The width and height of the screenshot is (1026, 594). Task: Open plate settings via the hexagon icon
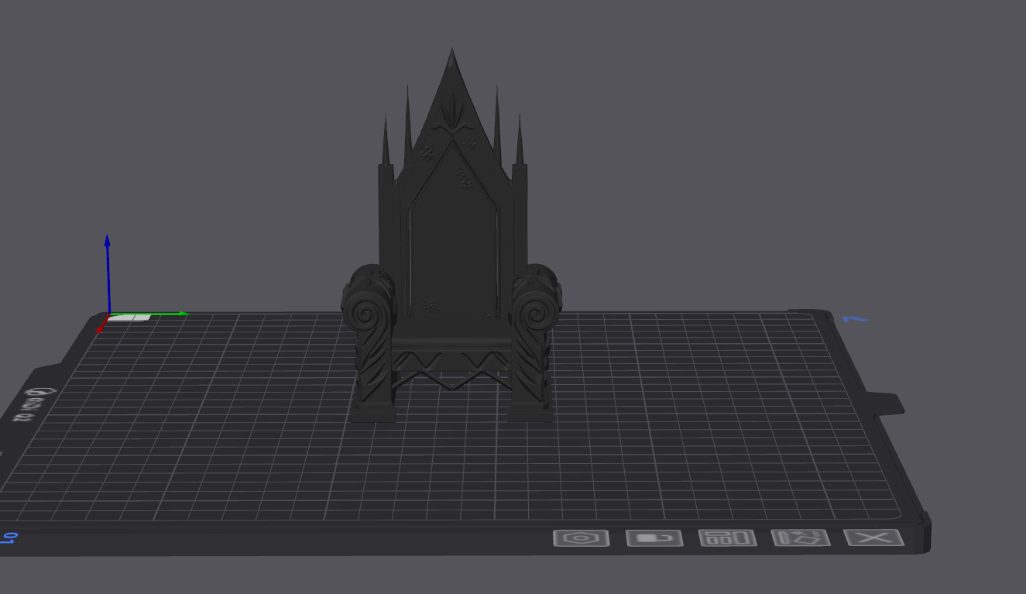coord(581,537)
